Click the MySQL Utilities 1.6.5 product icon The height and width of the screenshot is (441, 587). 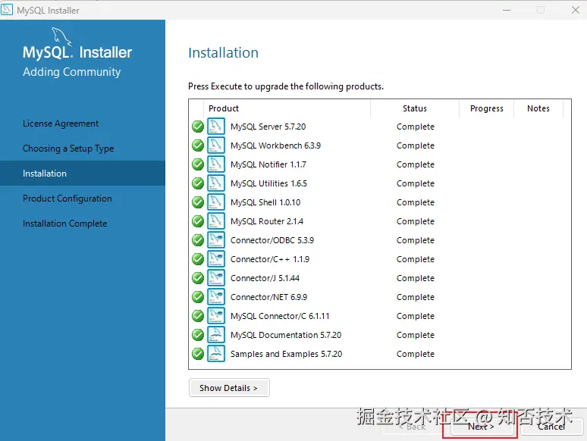click(x=216, y=183)
